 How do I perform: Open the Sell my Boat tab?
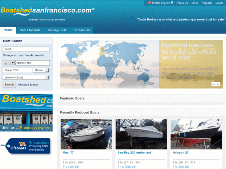57,30
